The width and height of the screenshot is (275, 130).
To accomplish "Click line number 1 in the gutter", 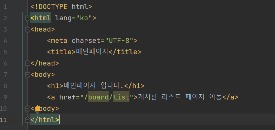I will tap(5, 7).
